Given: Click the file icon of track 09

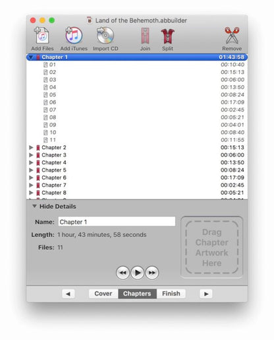Looking at the screenshot, I should 45,125.
